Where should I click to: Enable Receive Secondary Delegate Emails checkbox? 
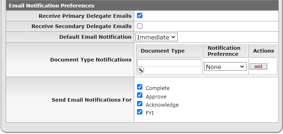click(140, 26)
